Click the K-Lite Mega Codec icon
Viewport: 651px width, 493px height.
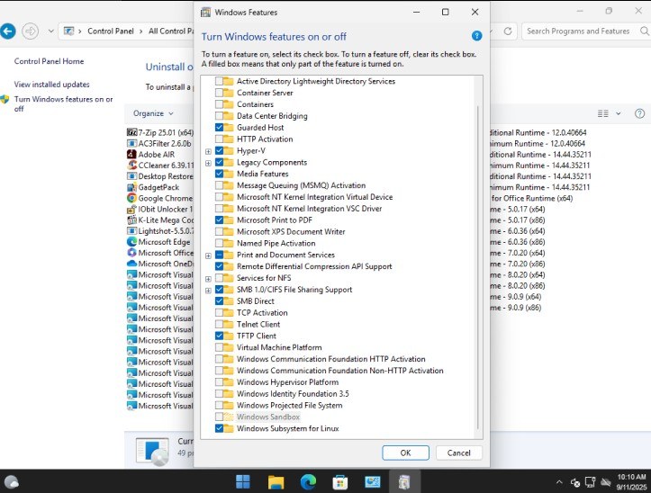131,220
